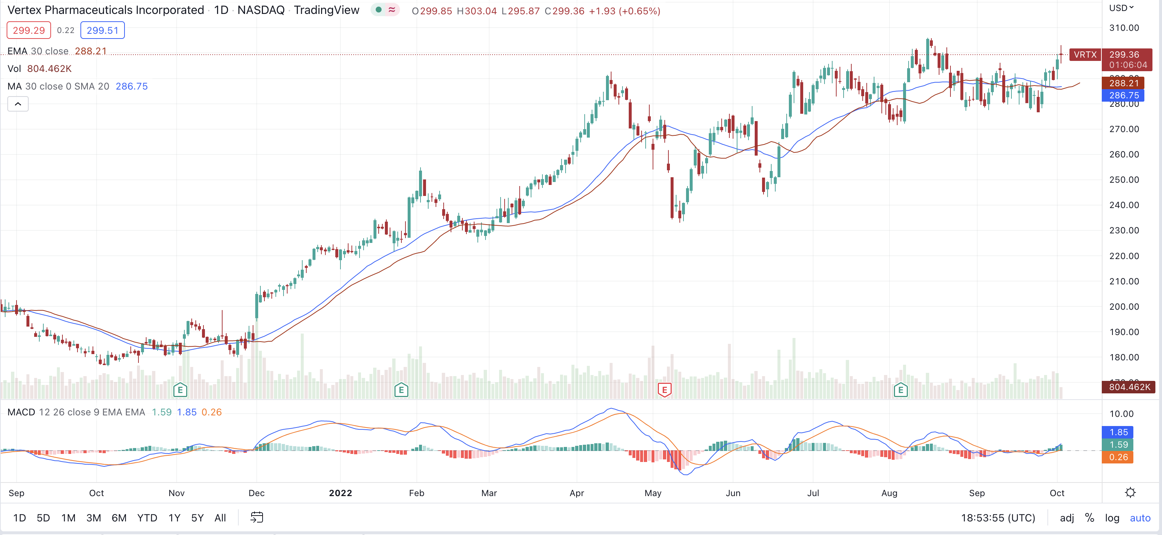Click the red sell price 299.29 button

(29, 30)
